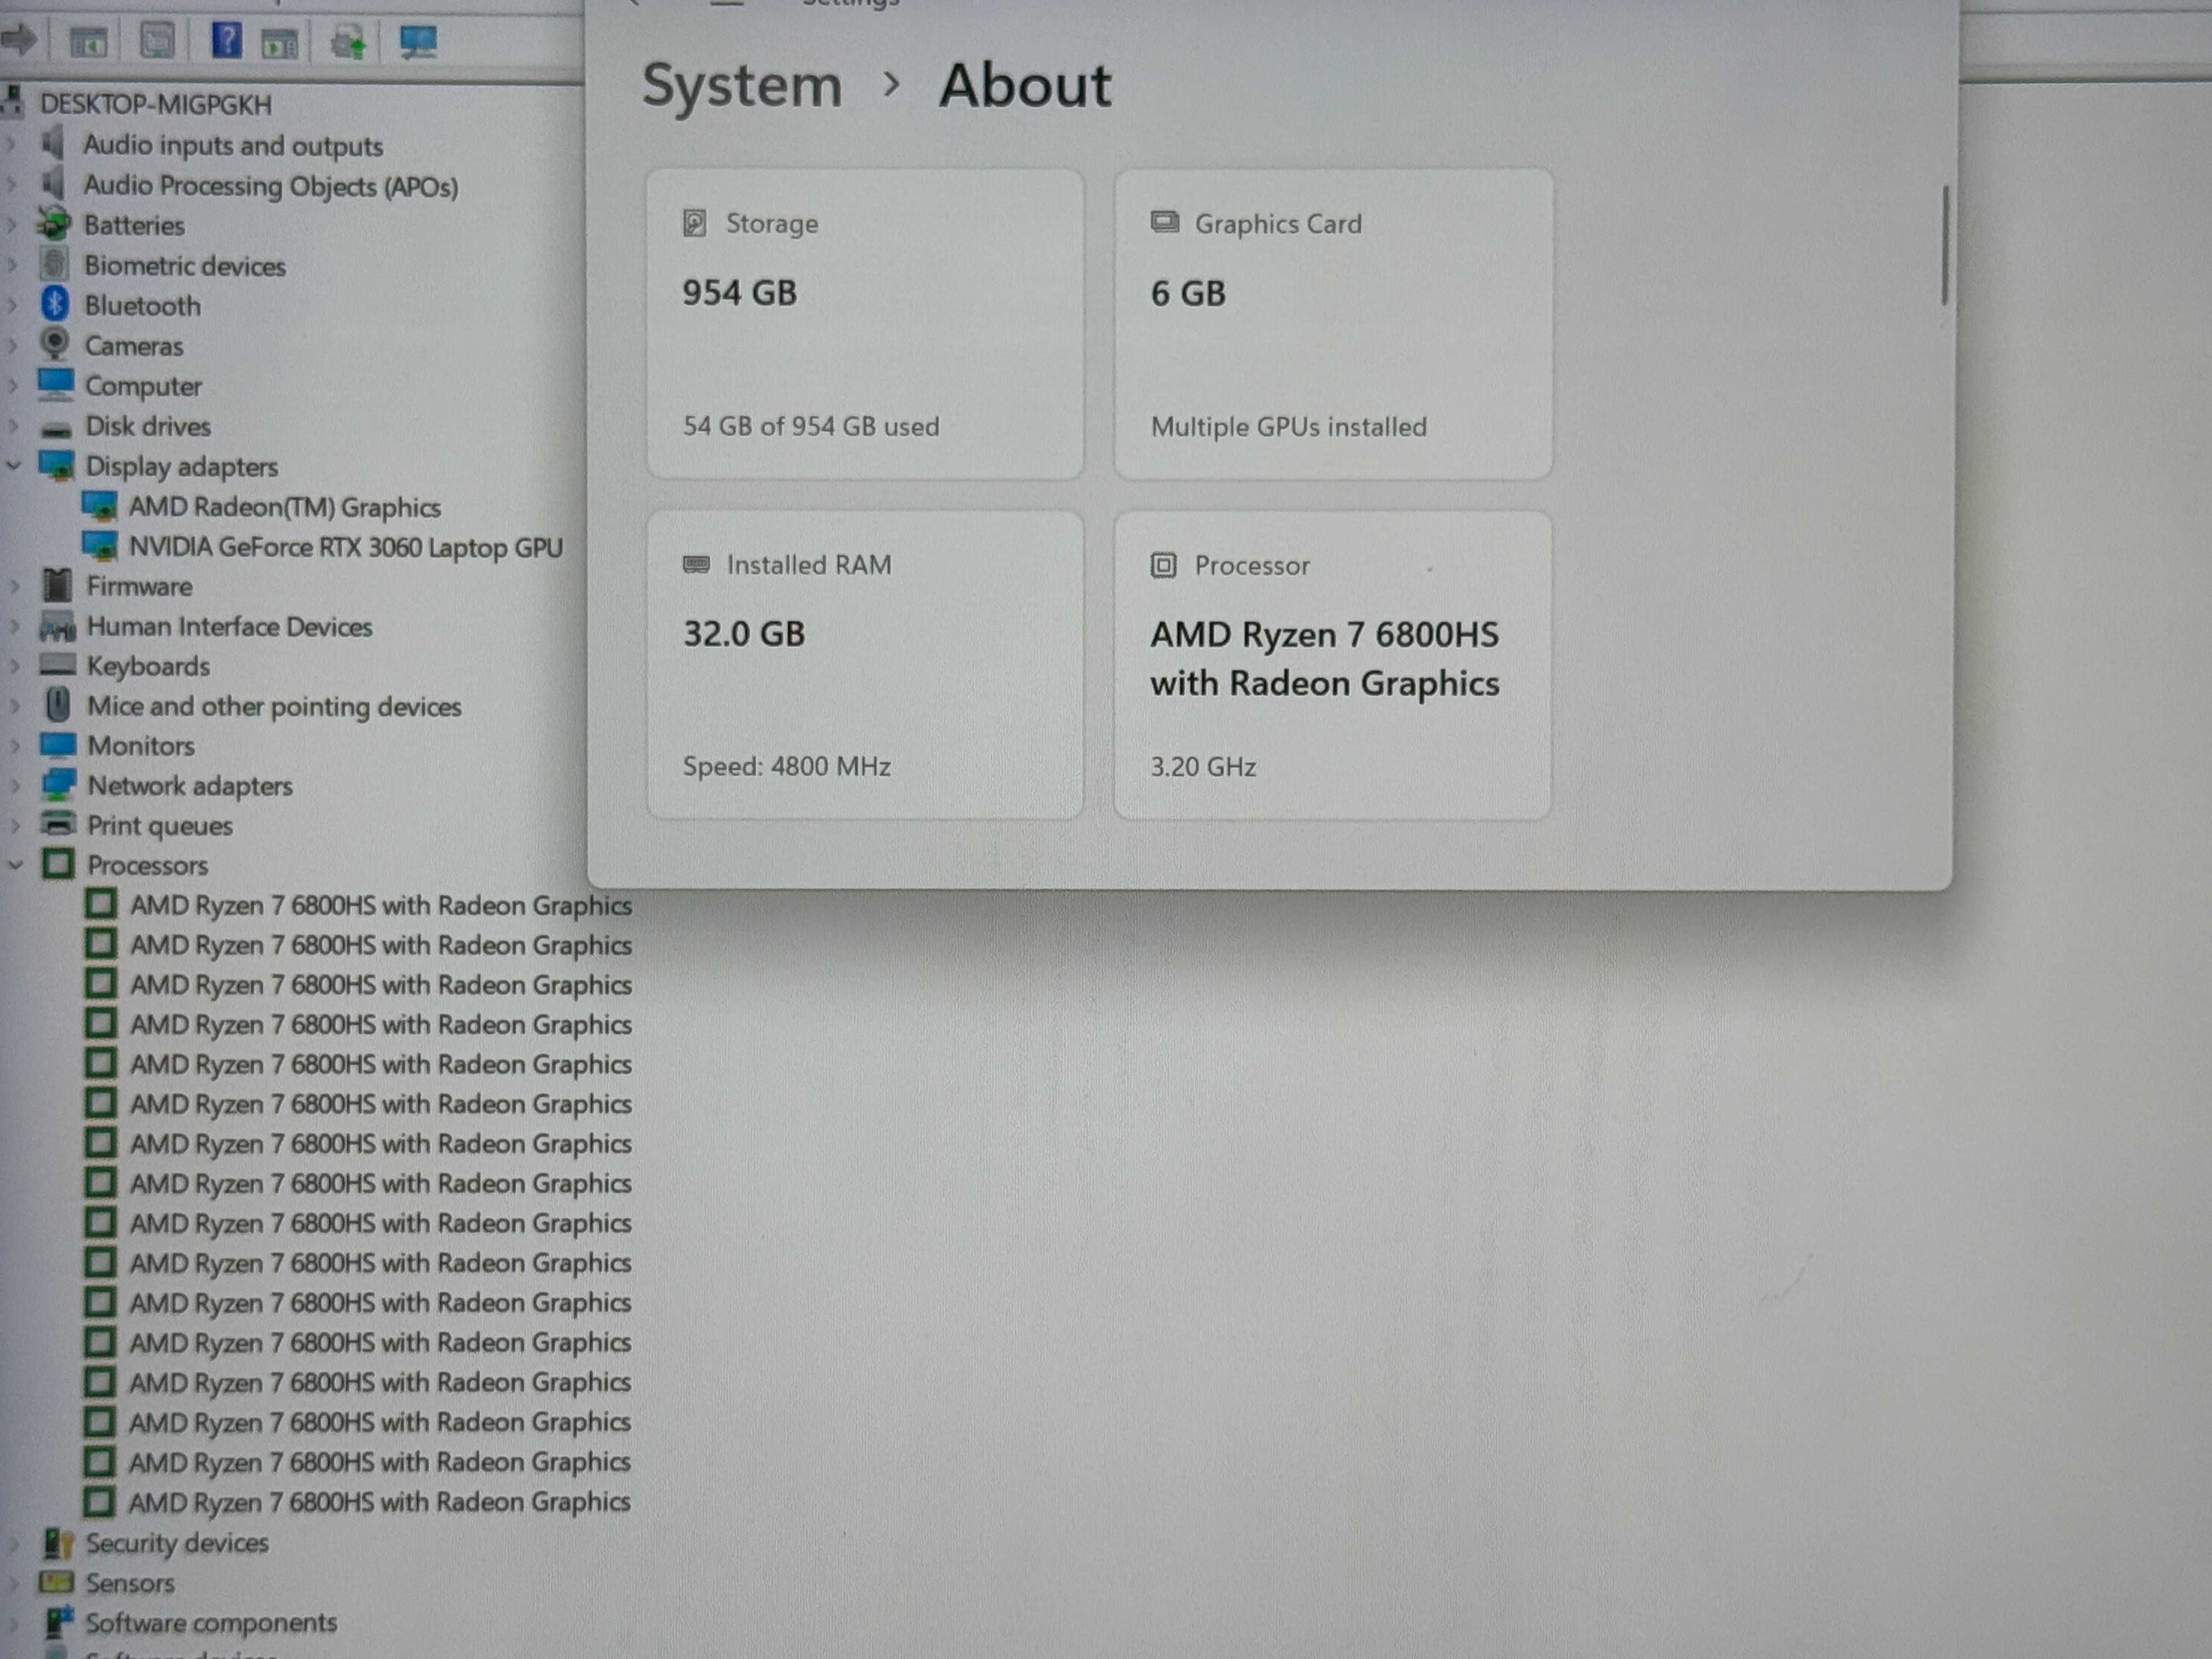Screen dimensions: 2212x1659
Task: Click the Monitors category icon
Action: [57, 745]
